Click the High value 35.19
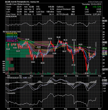This screenshot has width=108, height=110. pyautogui.click(x=19, y=9)
